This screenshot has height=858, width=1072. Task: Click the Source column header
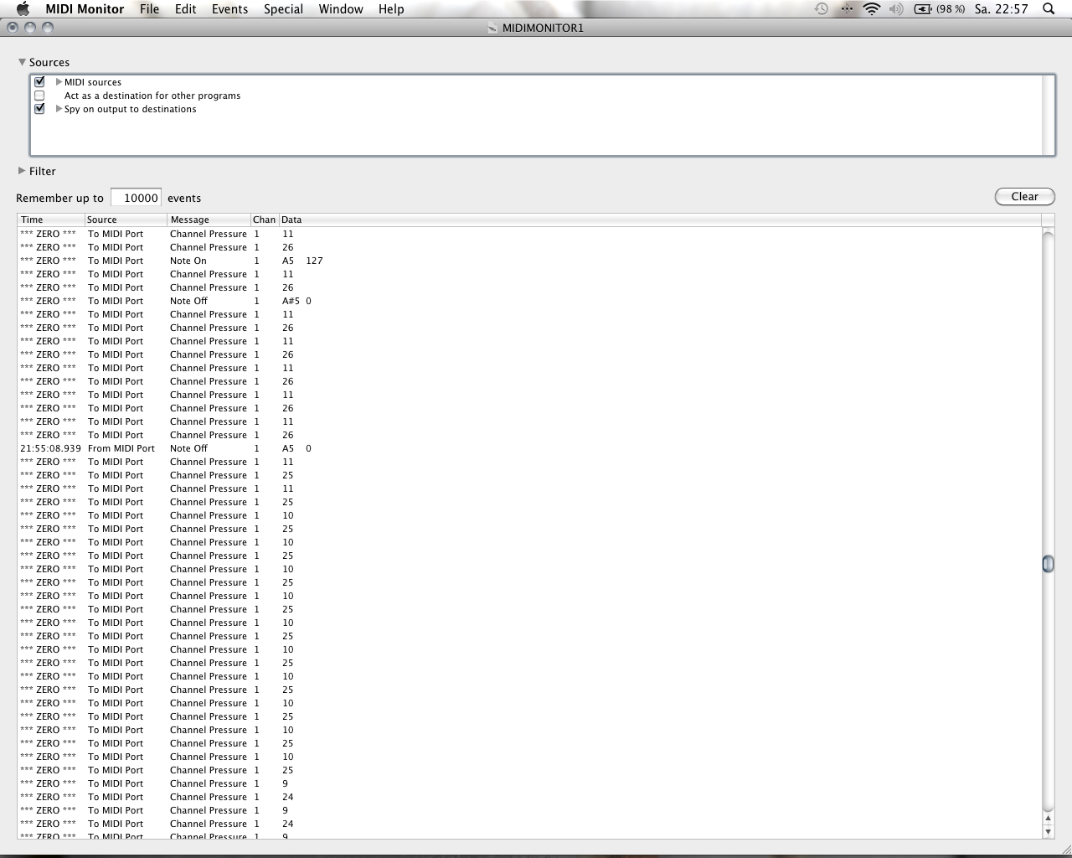(126, 220)
